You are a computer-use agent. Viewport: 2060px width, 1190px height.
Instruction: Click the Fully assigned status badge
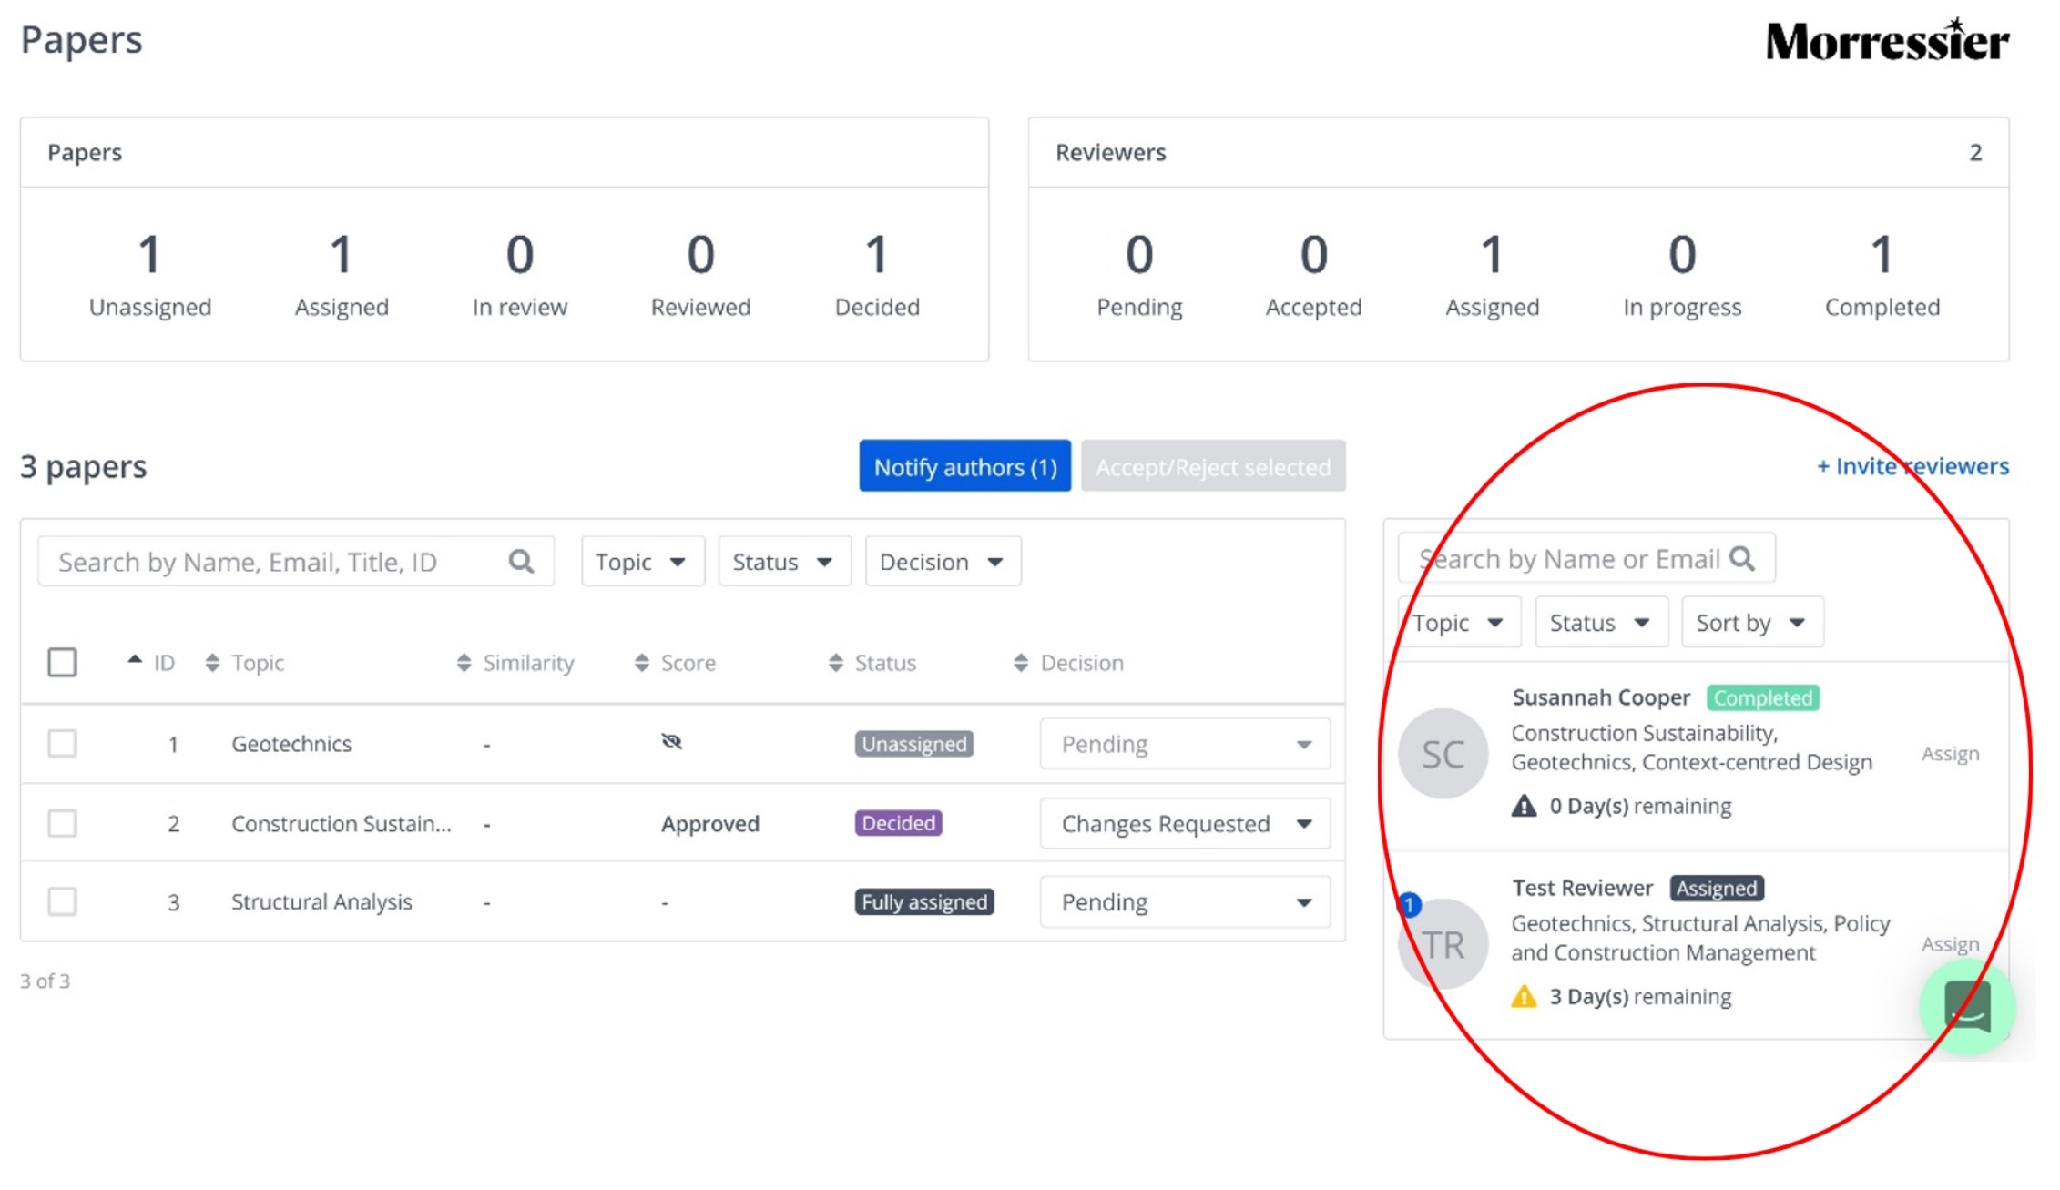point(923,901)
